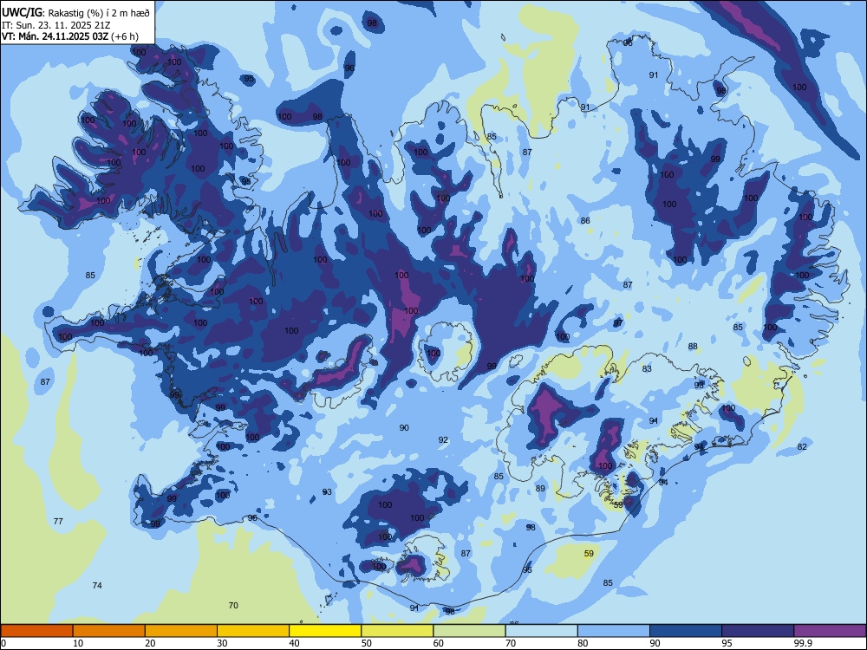Pick the light green 60–70 legend segment

pos(469,631)
